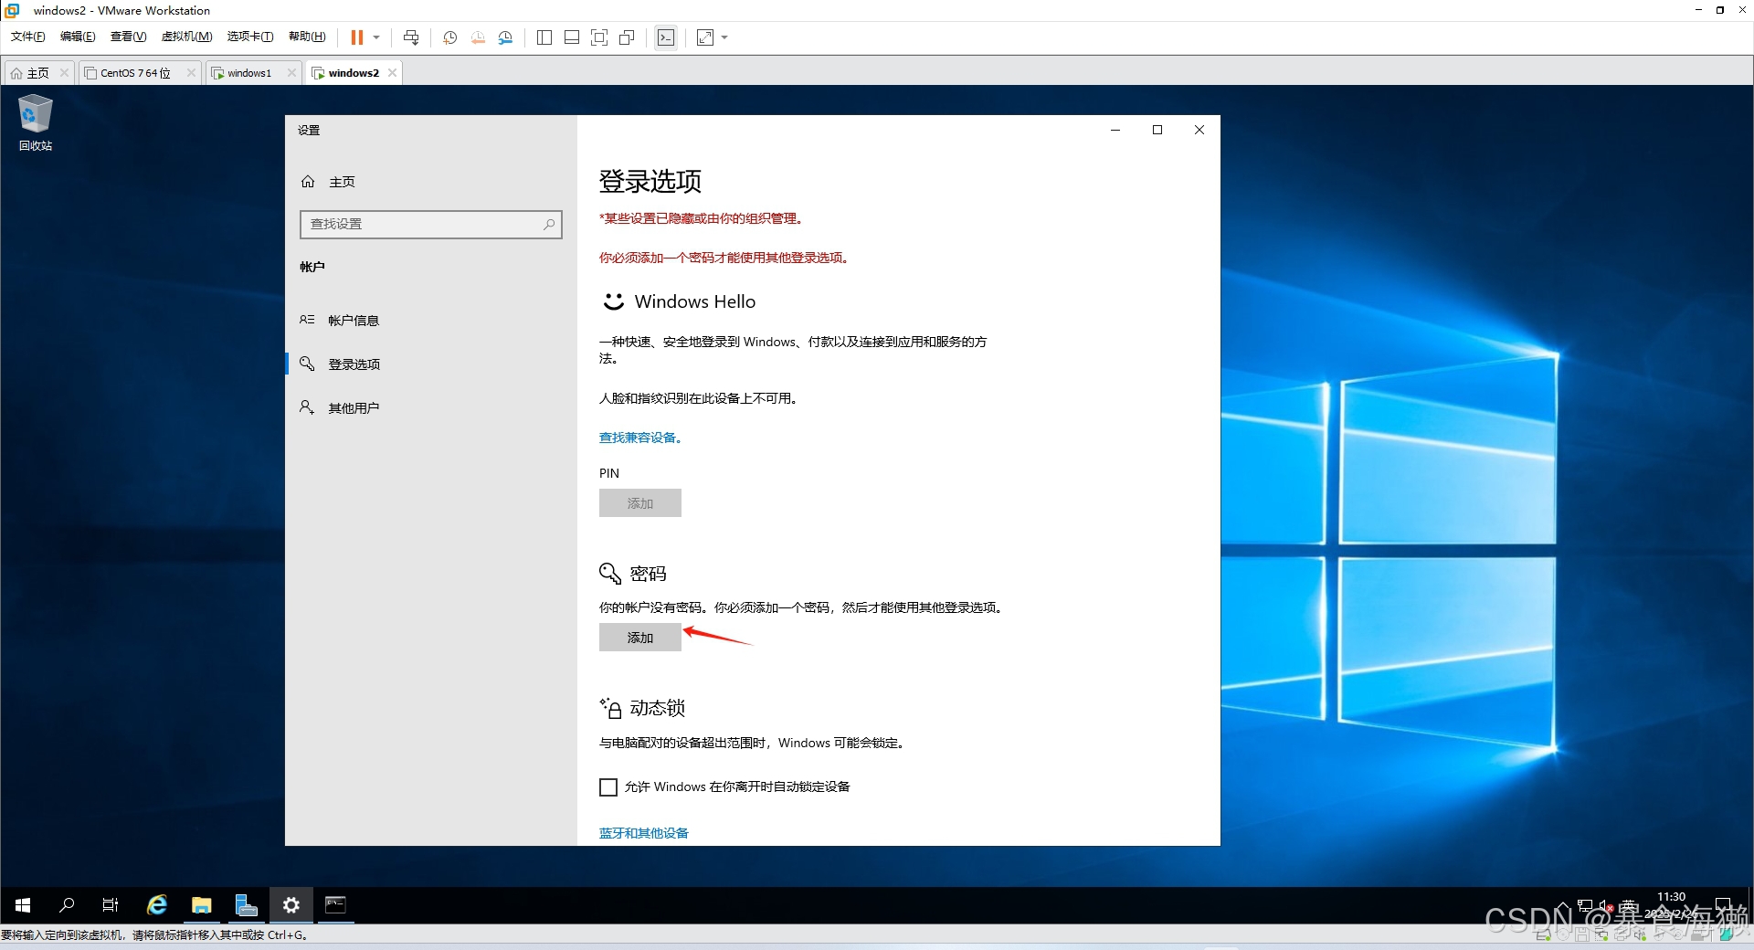
Task: Close the windows1 tab
Action: coord(291,73)
